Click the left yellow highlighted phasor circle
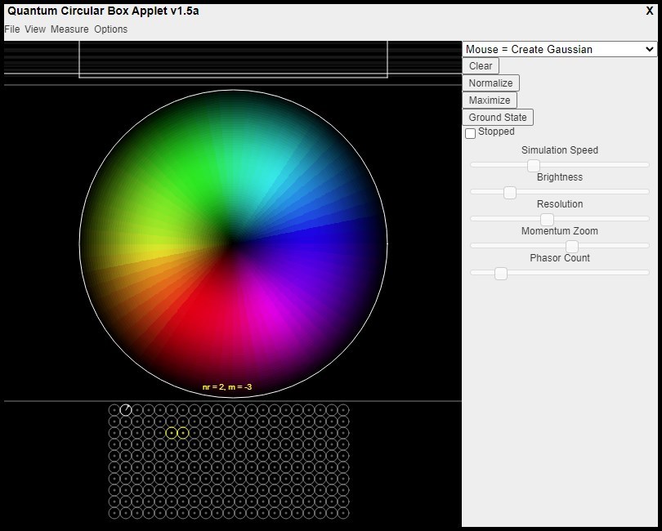662x531 pixels. [x=172, y=433]
